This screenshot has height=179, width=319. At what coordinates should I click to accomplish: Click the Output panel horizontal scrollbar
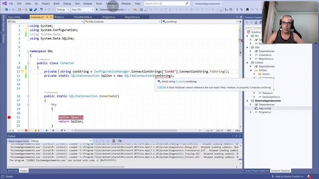point(67,167)
